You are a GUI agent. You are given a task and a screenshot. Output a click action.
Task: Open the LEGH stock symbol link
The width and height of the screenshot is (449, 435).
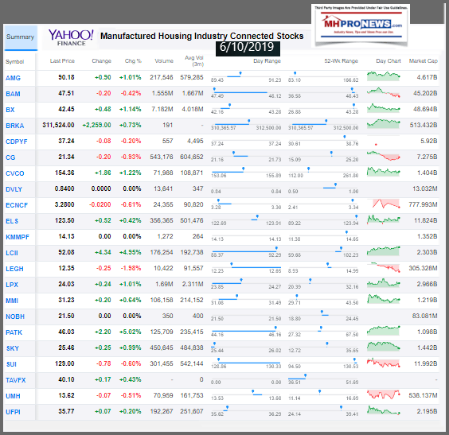pyautogui.click(x=14, y=269)
